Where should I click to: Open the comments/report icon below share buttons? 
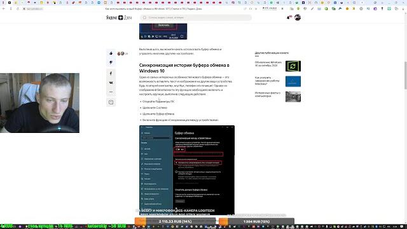(111, 102)
